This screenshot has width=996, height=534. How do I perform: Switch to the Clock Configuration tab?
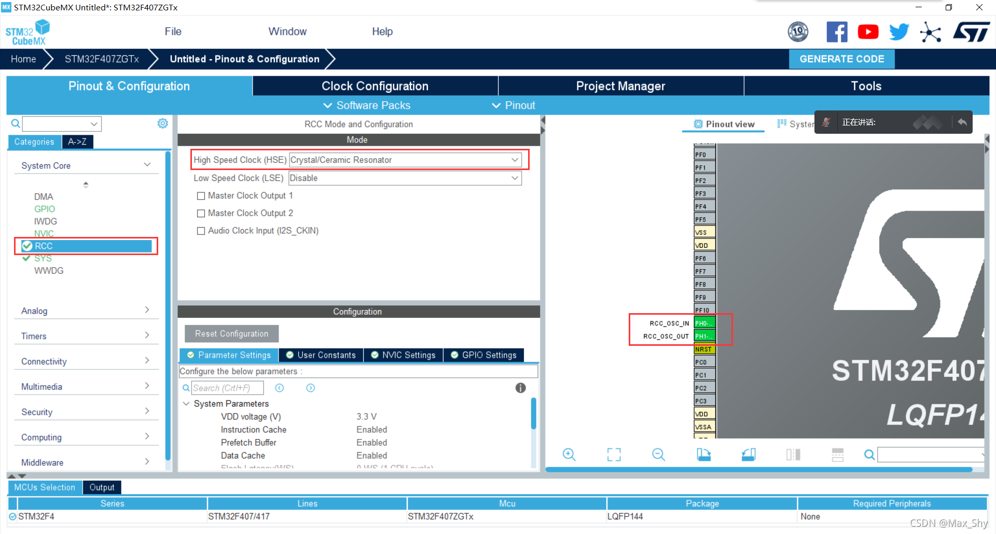click(375, 86)
